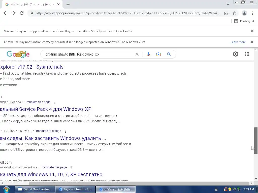Open the Windows 11, 10, 7, XP бесплатно result
The height and width of the screenshot is (193, 258).
tap(51, 174)
